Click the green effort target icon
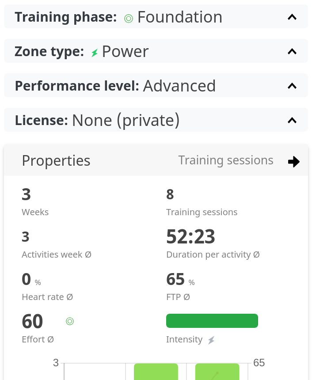This screenshot has height=380, width=312. point(70,321)
